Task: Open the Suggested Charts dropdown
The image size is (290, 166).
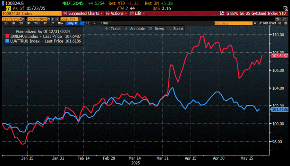Action: pyautogui.click(x=83, y=13)
